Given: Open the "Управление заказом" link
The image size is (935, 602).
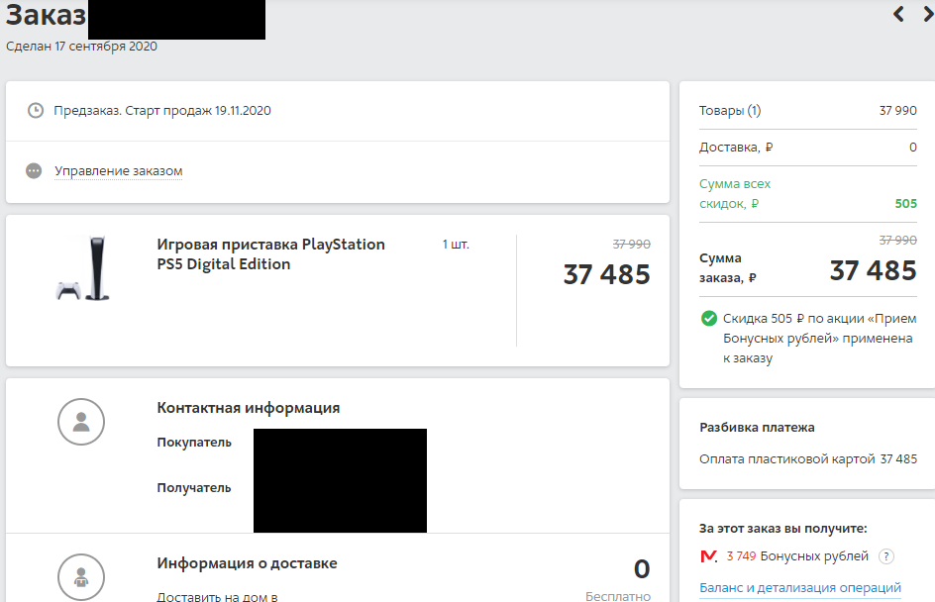Looking at the screenshot, I should tap(119, 171).
